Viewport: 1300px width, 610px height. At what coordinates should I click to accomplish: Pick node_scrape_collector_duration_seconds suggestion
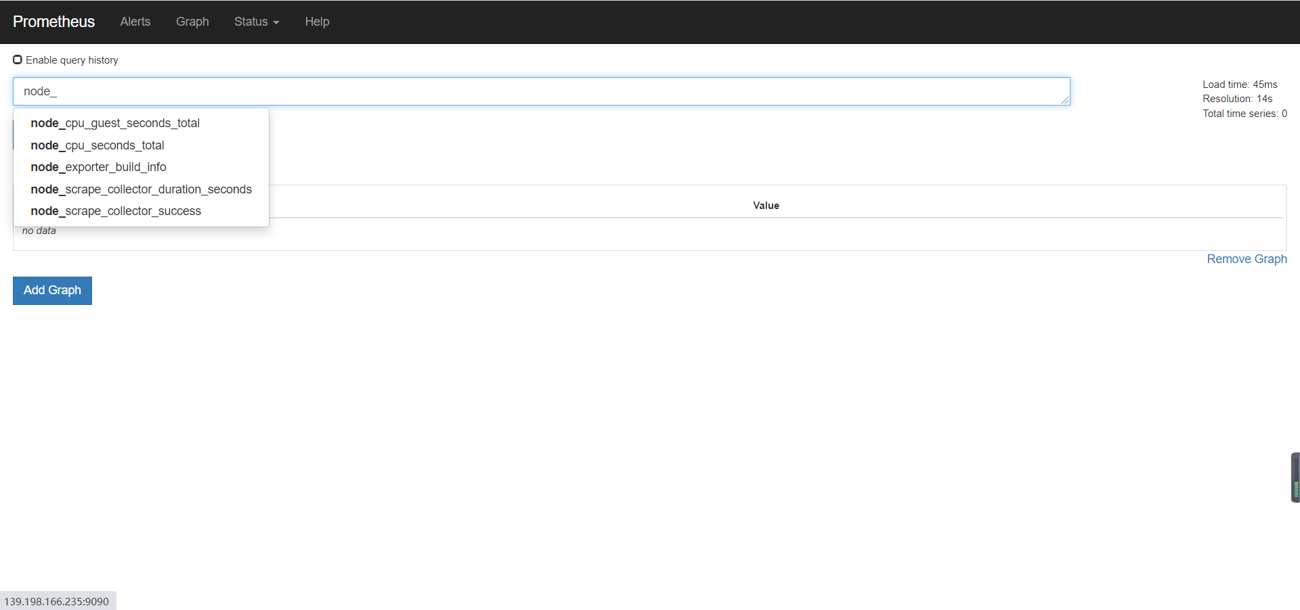point(141,189)
